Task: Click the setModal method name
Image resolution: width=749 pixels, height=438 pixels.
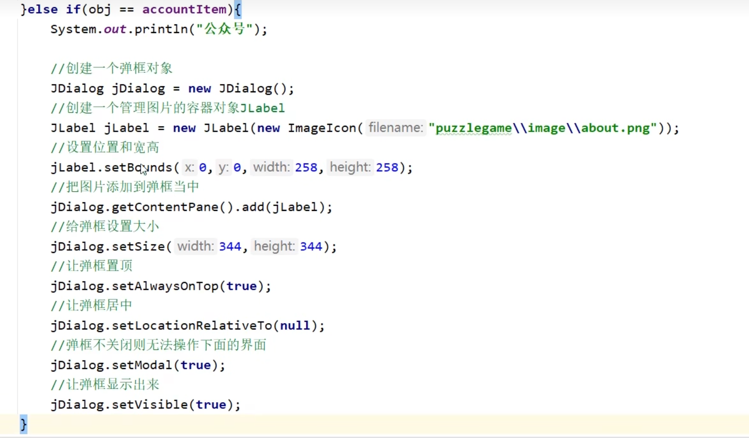Action: (142, 365)
